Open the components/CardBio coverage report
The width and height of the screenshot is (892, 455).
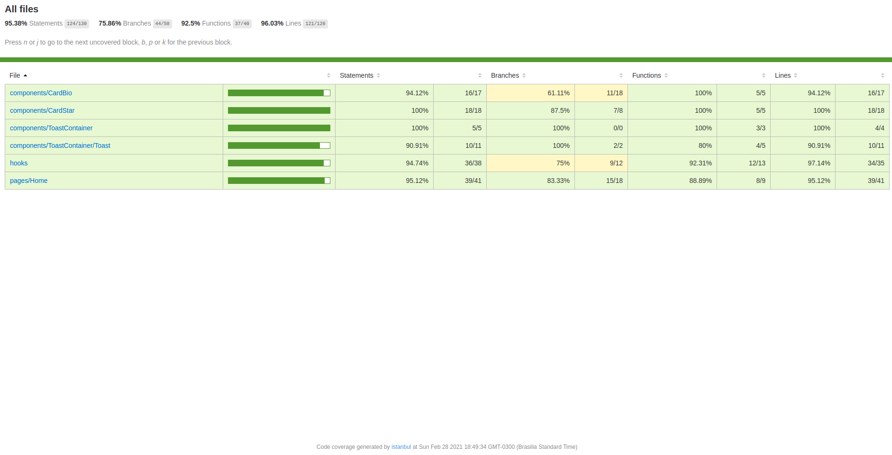coord(41,93)
